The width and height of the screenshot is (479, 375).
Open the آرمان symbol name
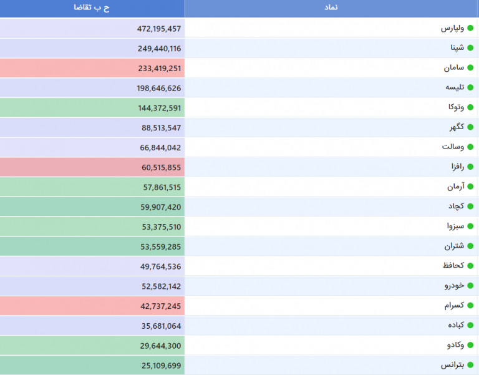coord(455,187)
